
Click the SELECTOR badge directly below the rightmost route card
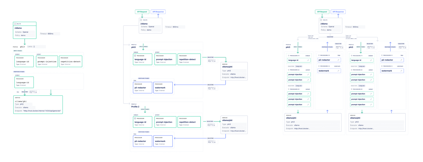tap(330, 37)
